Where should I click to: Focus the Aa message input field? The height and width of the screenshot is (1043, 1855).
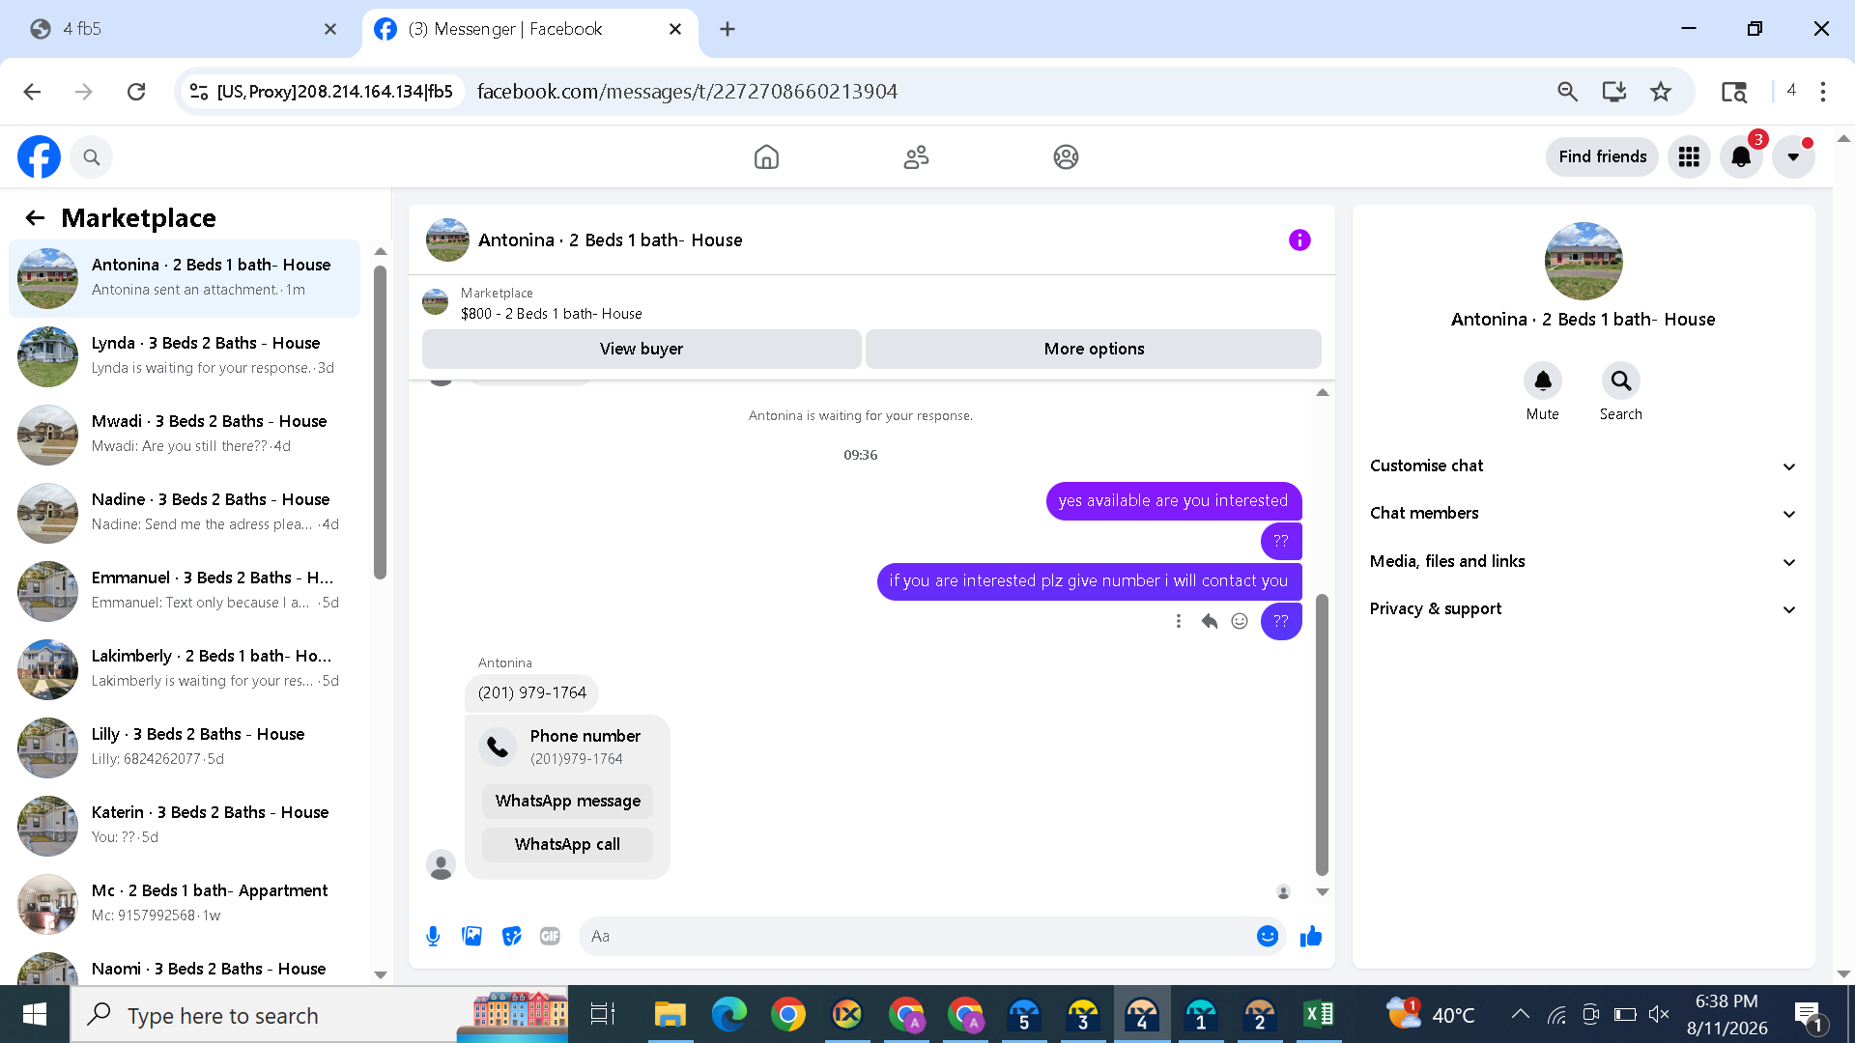point(918,936)
